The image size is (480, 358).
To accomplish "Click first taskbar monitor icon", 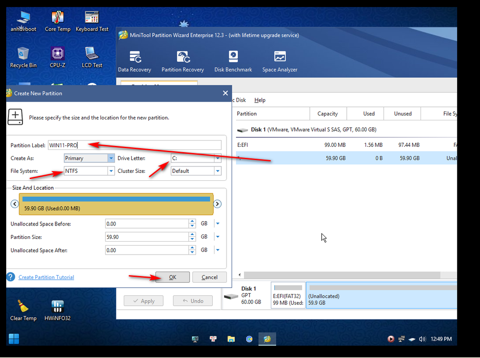I will pos(195,339).
